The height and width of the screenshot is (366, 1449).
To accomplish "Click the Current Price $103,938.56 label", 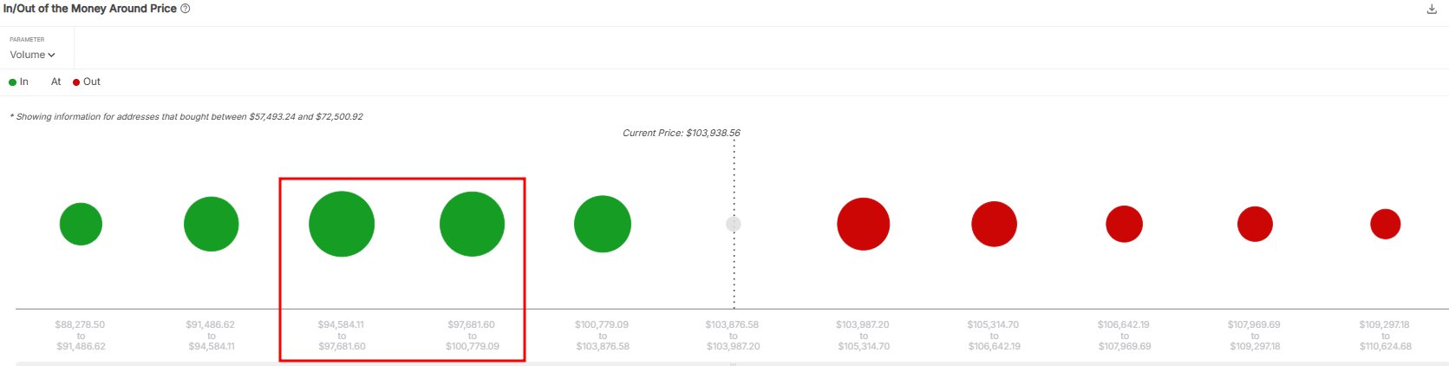I will tap(682, 133).
